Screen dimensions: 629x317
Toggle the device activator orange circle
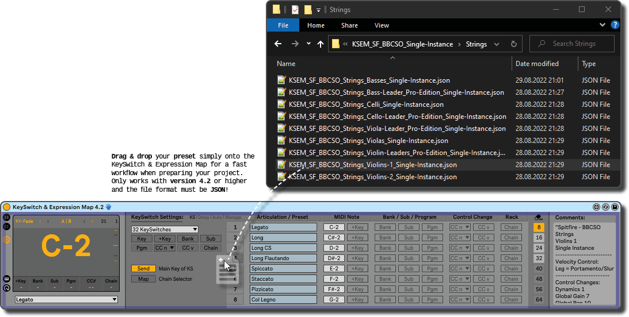click(6, 207)
